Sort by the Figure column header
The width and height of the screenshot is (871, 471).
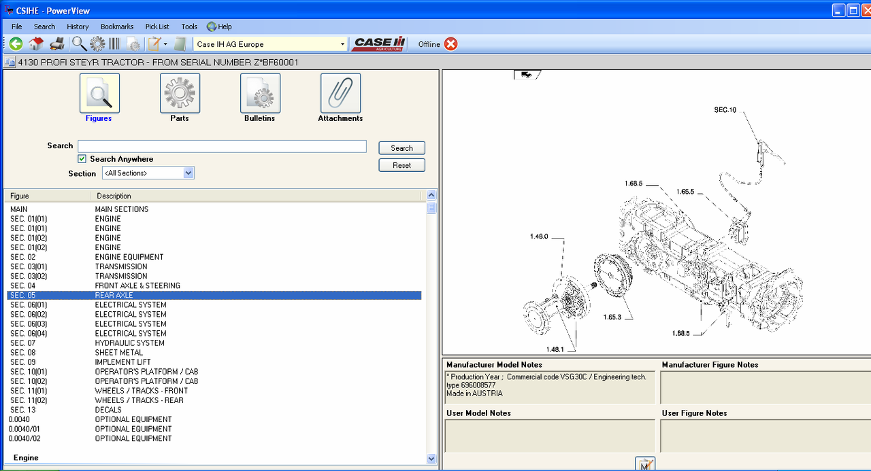pyautogui.click(x=47, y=196)
